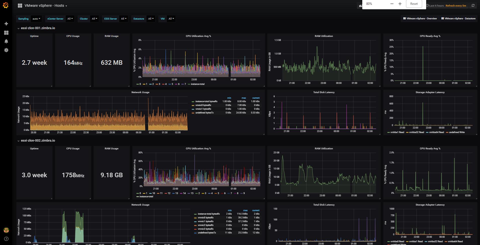Open the Sampling auto dropdown
The height and width of the screenshot is (245, 480).
point(36,19)
